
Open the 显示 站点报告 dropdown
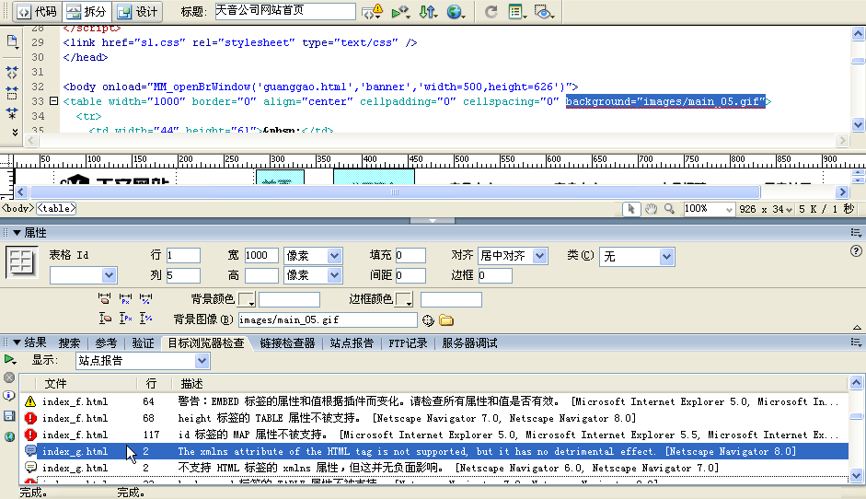point(202,361)
